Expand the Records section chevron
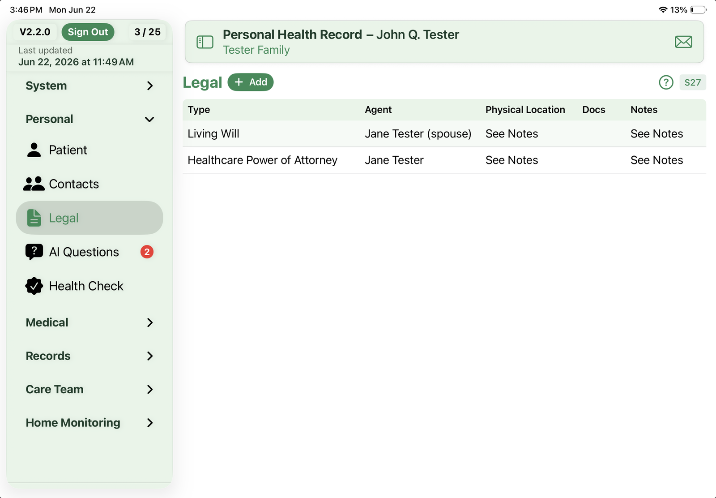716x498 pixels. pyautogui.click(x=150, y=356)
